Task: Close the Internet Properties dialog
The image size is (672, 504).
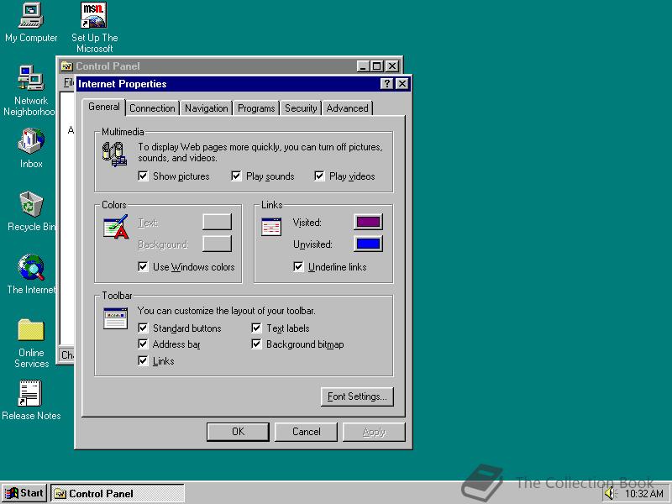Action: (402, 83)
